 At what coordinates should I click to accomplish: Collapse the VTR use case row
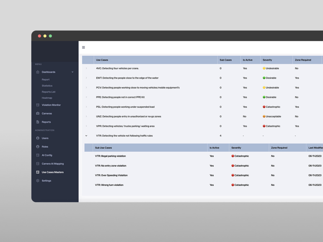click(86, 136)
